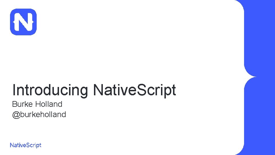275x155 pixels.
Task: Click the right curly brace notch in logo
Action: pyautogui.click(x=33, y=22)
